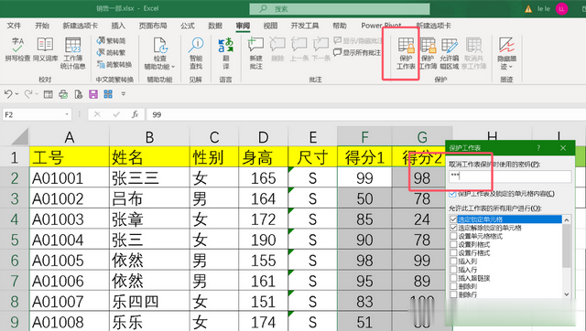The height and width of the screenshot is (331, 586).
Task: Click 取消共享工作簿 unshare workbook
Action: coord(474,53)
